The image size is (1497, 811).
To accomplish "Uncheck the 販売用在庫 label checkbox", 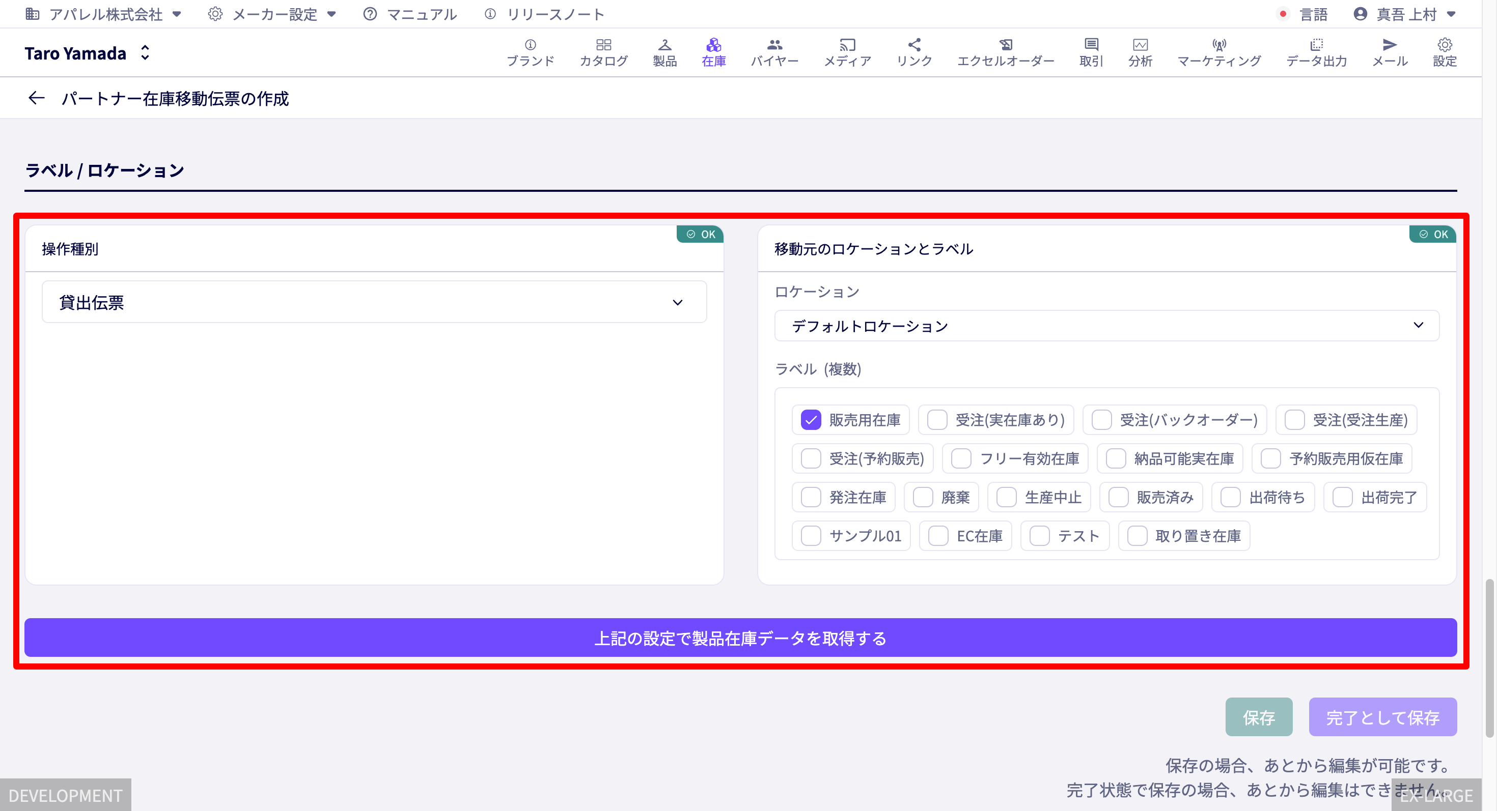I will pos(811,420).
